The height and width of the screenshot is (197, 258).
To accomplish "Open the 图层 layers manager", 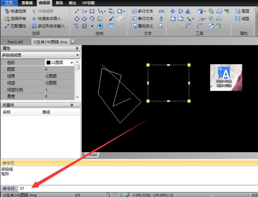I will (243, 12).
